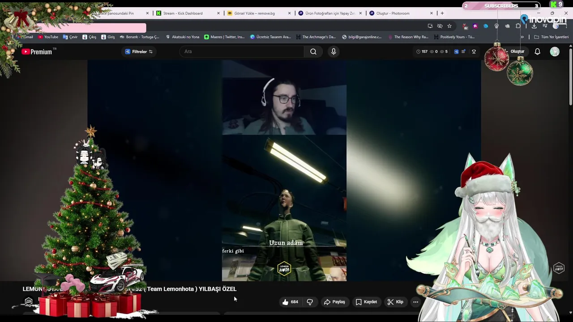Open The Archmage's Da... bookmark
The height and width of the screenshot is (322, 573).
coord(316,37)
